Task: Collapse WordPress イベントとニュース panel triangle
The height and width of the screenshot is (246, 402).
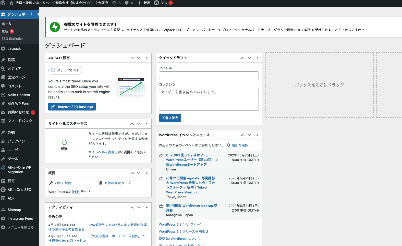Action: pos(257,135)
